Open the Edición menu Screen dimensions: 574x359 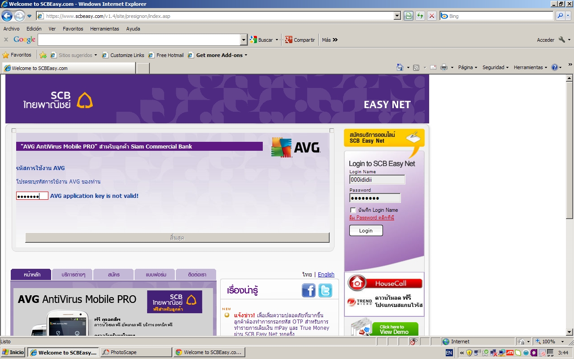pyautogui.click(x=34, y=29)
